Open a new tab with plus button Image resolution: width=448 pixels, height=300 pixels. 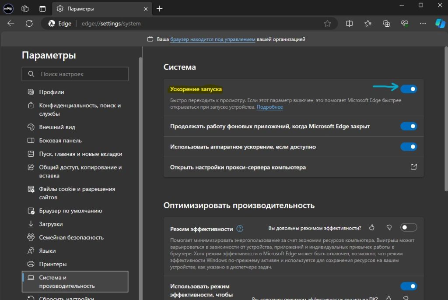159,9
